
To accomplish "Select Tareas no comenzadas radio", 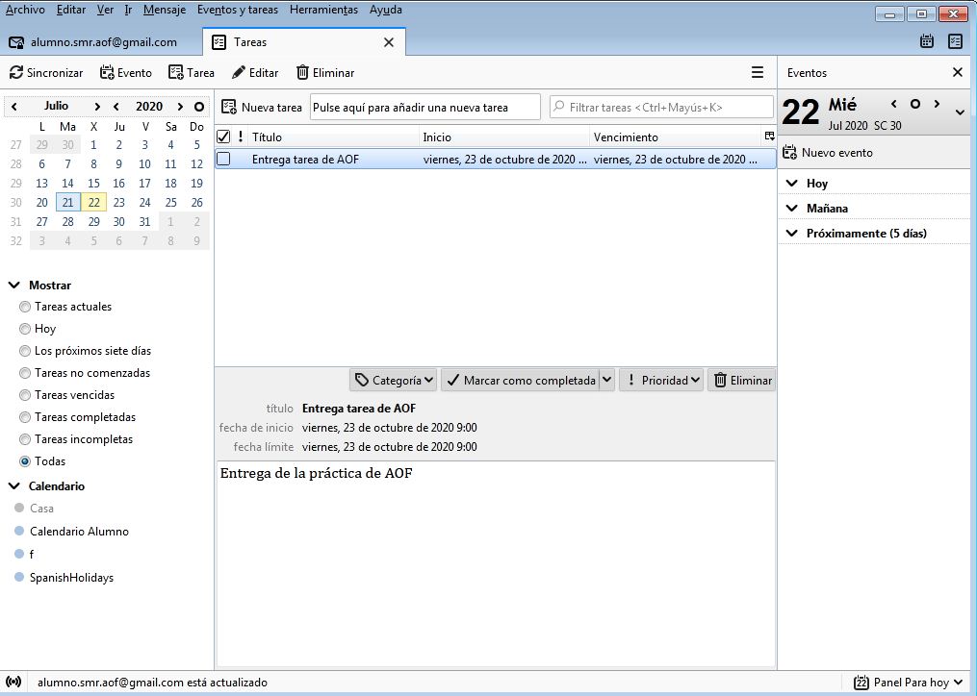I will (x=25, y=373).
